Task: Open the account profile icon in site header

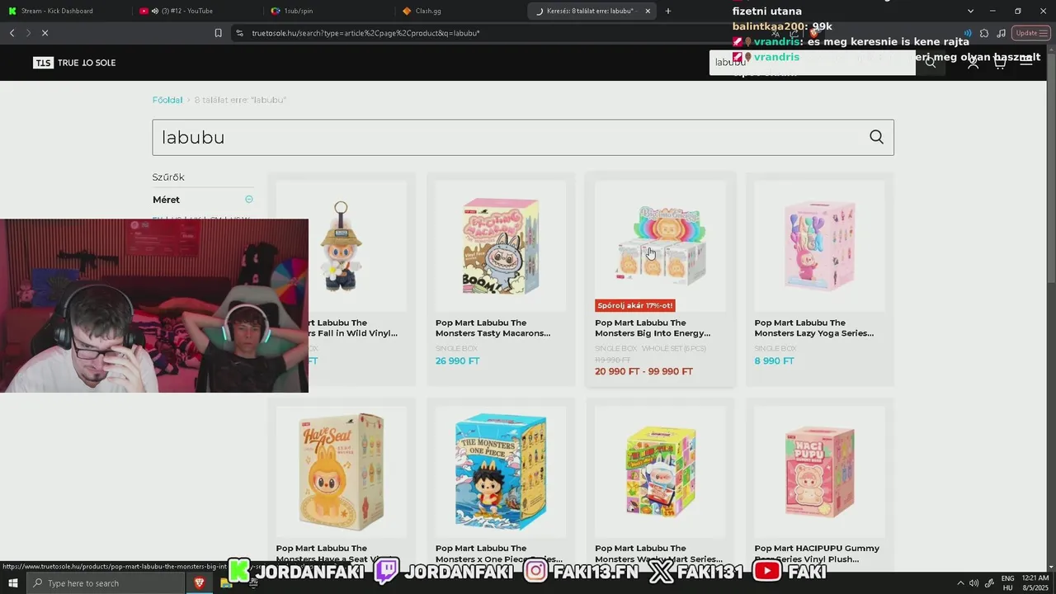Action: coord(973,63)
